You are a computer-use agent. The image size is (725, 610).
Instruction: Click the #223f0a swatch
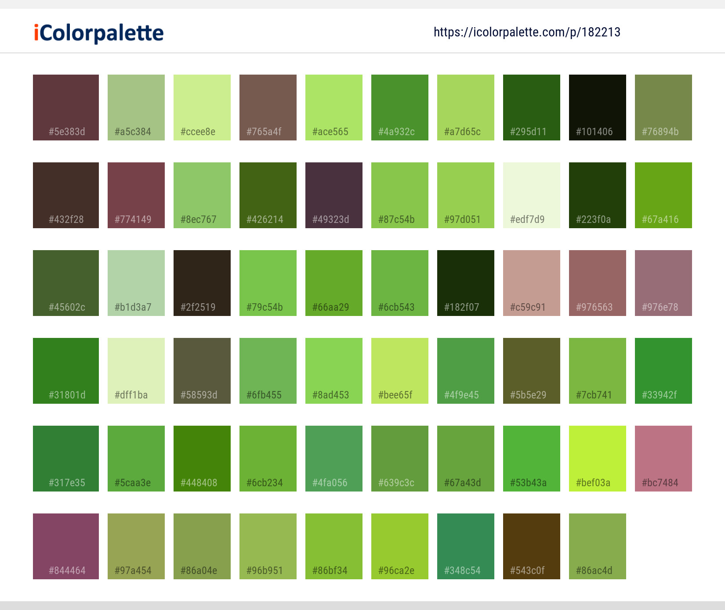(598, 195)
